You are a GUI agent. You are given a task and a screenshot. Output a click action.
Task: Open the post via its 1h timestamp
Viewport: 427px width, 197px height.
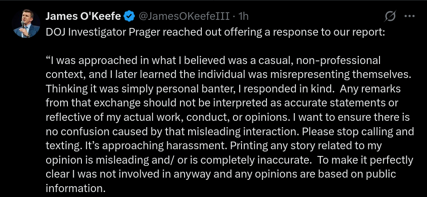(x=244, y=17)
